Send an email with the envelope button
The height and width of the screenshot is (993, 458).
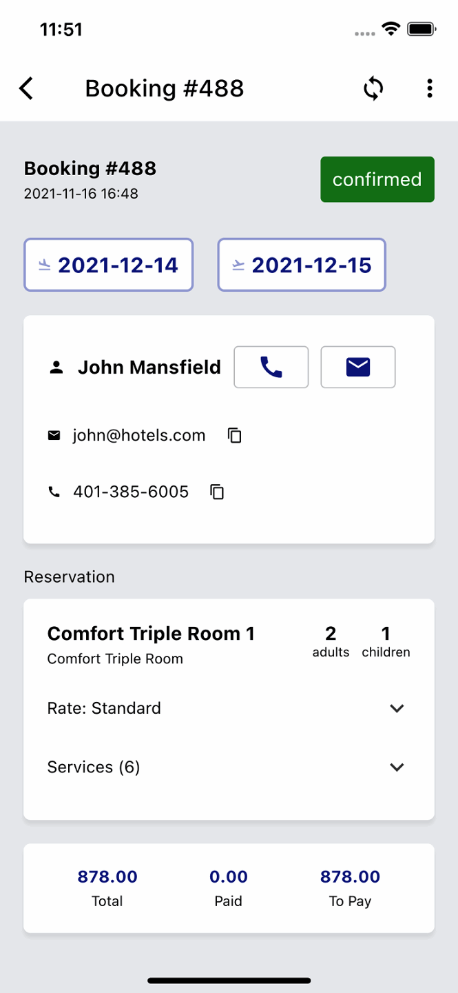358,367
